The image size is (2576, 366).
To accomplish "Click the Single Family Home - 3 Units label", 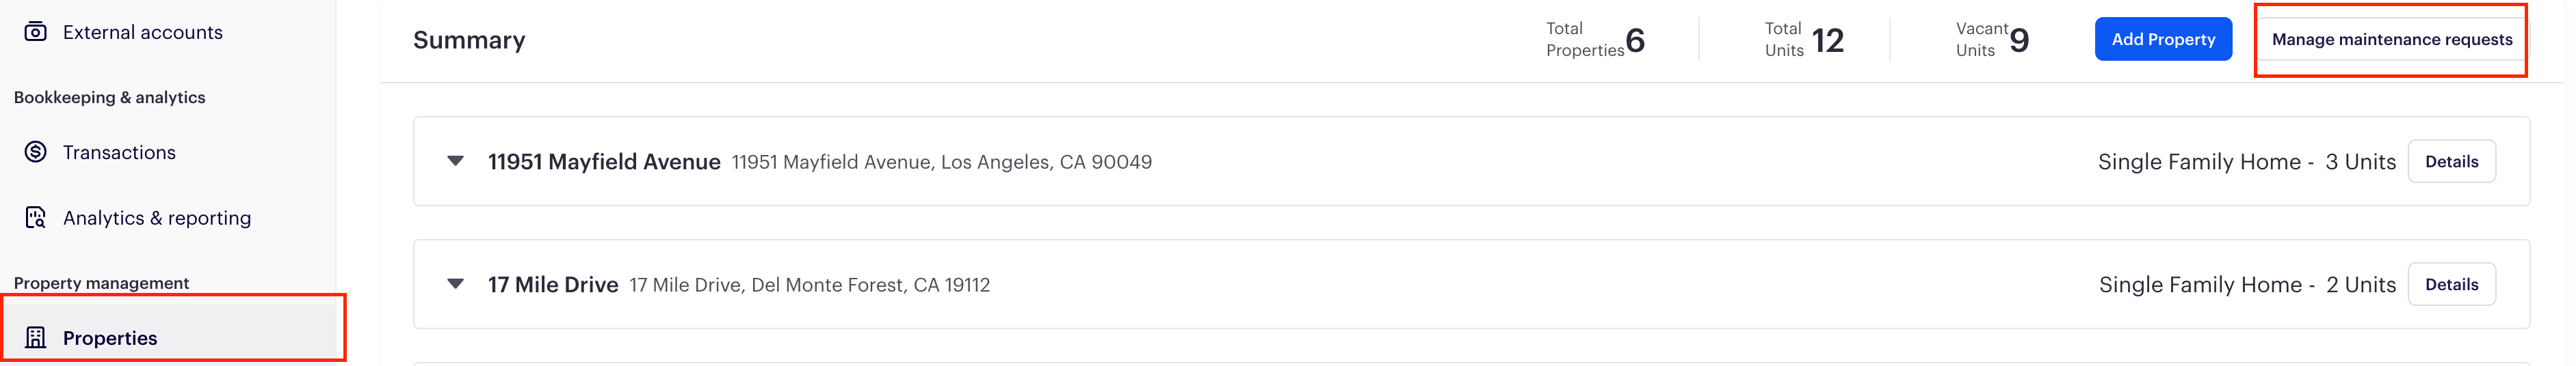I will coord(2247,162).
